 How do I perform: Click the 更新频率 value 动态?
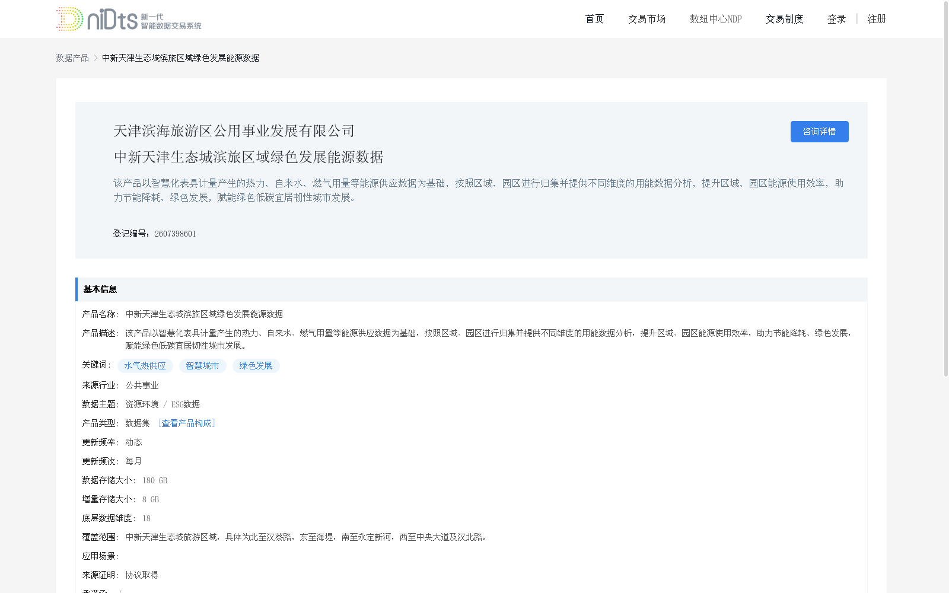tap(133, 442)
